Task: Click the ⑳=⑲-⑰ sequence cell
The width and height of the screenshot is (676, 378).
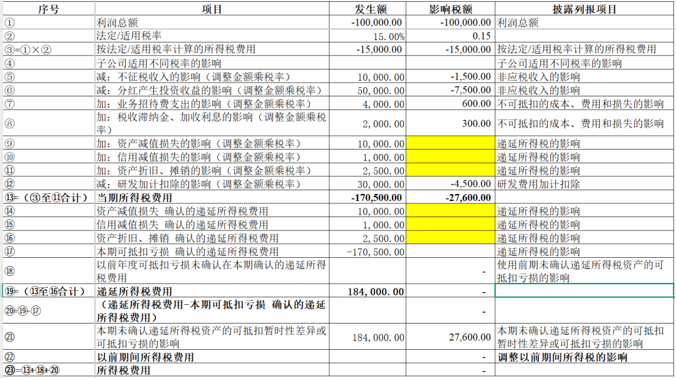Action: 49,311
